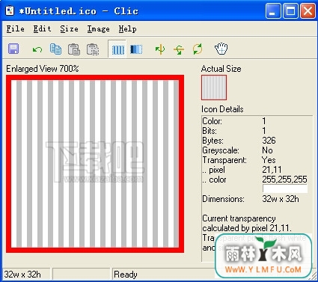
Task: Flip the image about the horizontal axis
Action: (179, 49)
